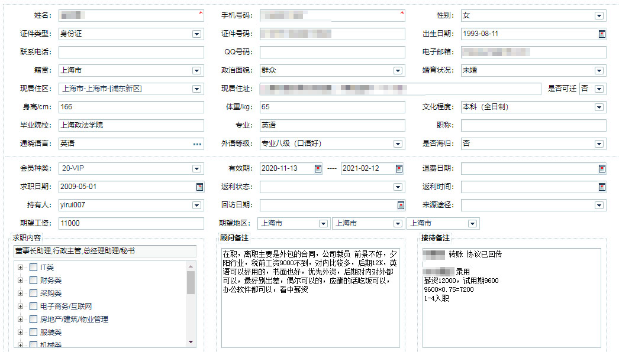Open the 回访日期 calendar picker
This screenshot has width=619, height=352.
401,205
